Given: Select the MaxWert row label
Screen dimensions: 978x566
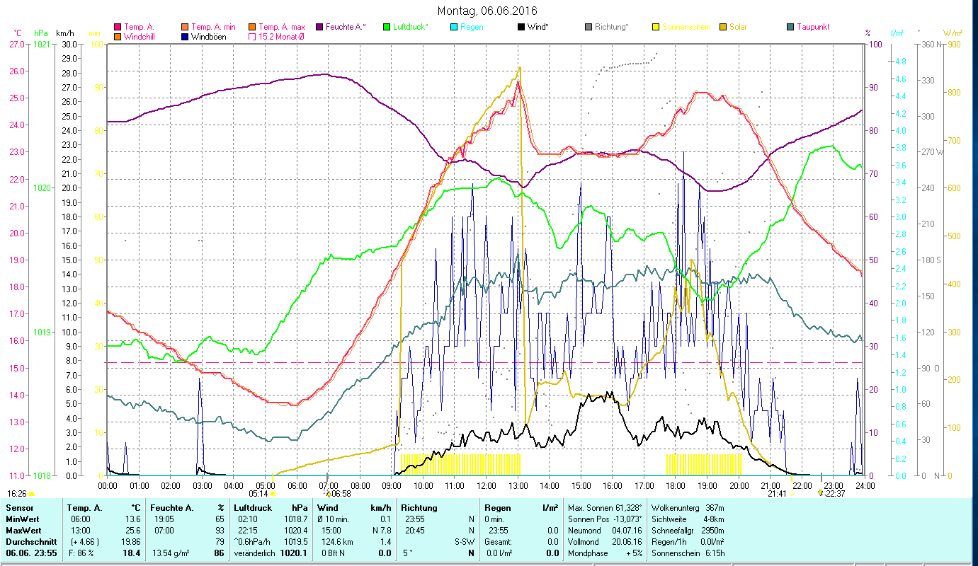Looking at the screenshot, I should click(x=24, y=530).
